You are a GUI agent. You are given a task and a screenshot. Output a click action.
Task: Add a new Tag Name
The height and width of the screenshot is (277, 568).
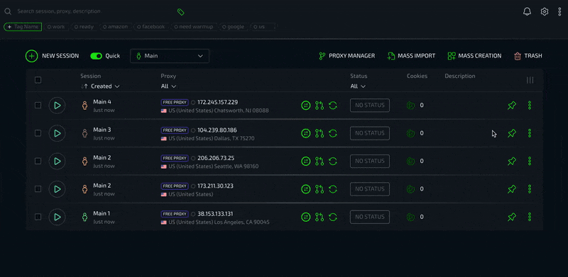[x=23, y=27]
